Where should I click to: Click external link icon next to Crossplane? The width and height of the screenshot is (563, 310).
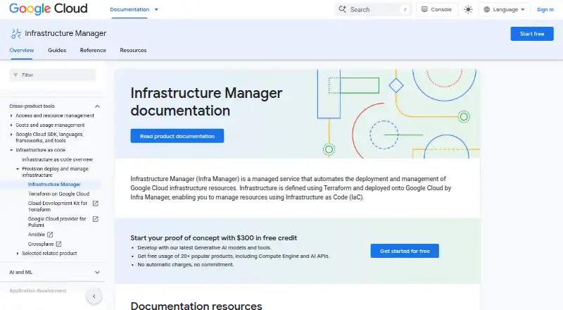click(x=58, y=244)
